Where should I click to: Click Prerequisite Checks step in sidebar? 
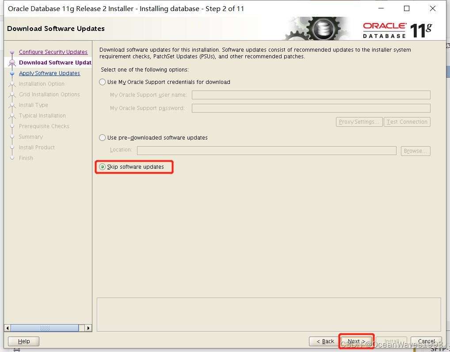(x=44, y=126)
